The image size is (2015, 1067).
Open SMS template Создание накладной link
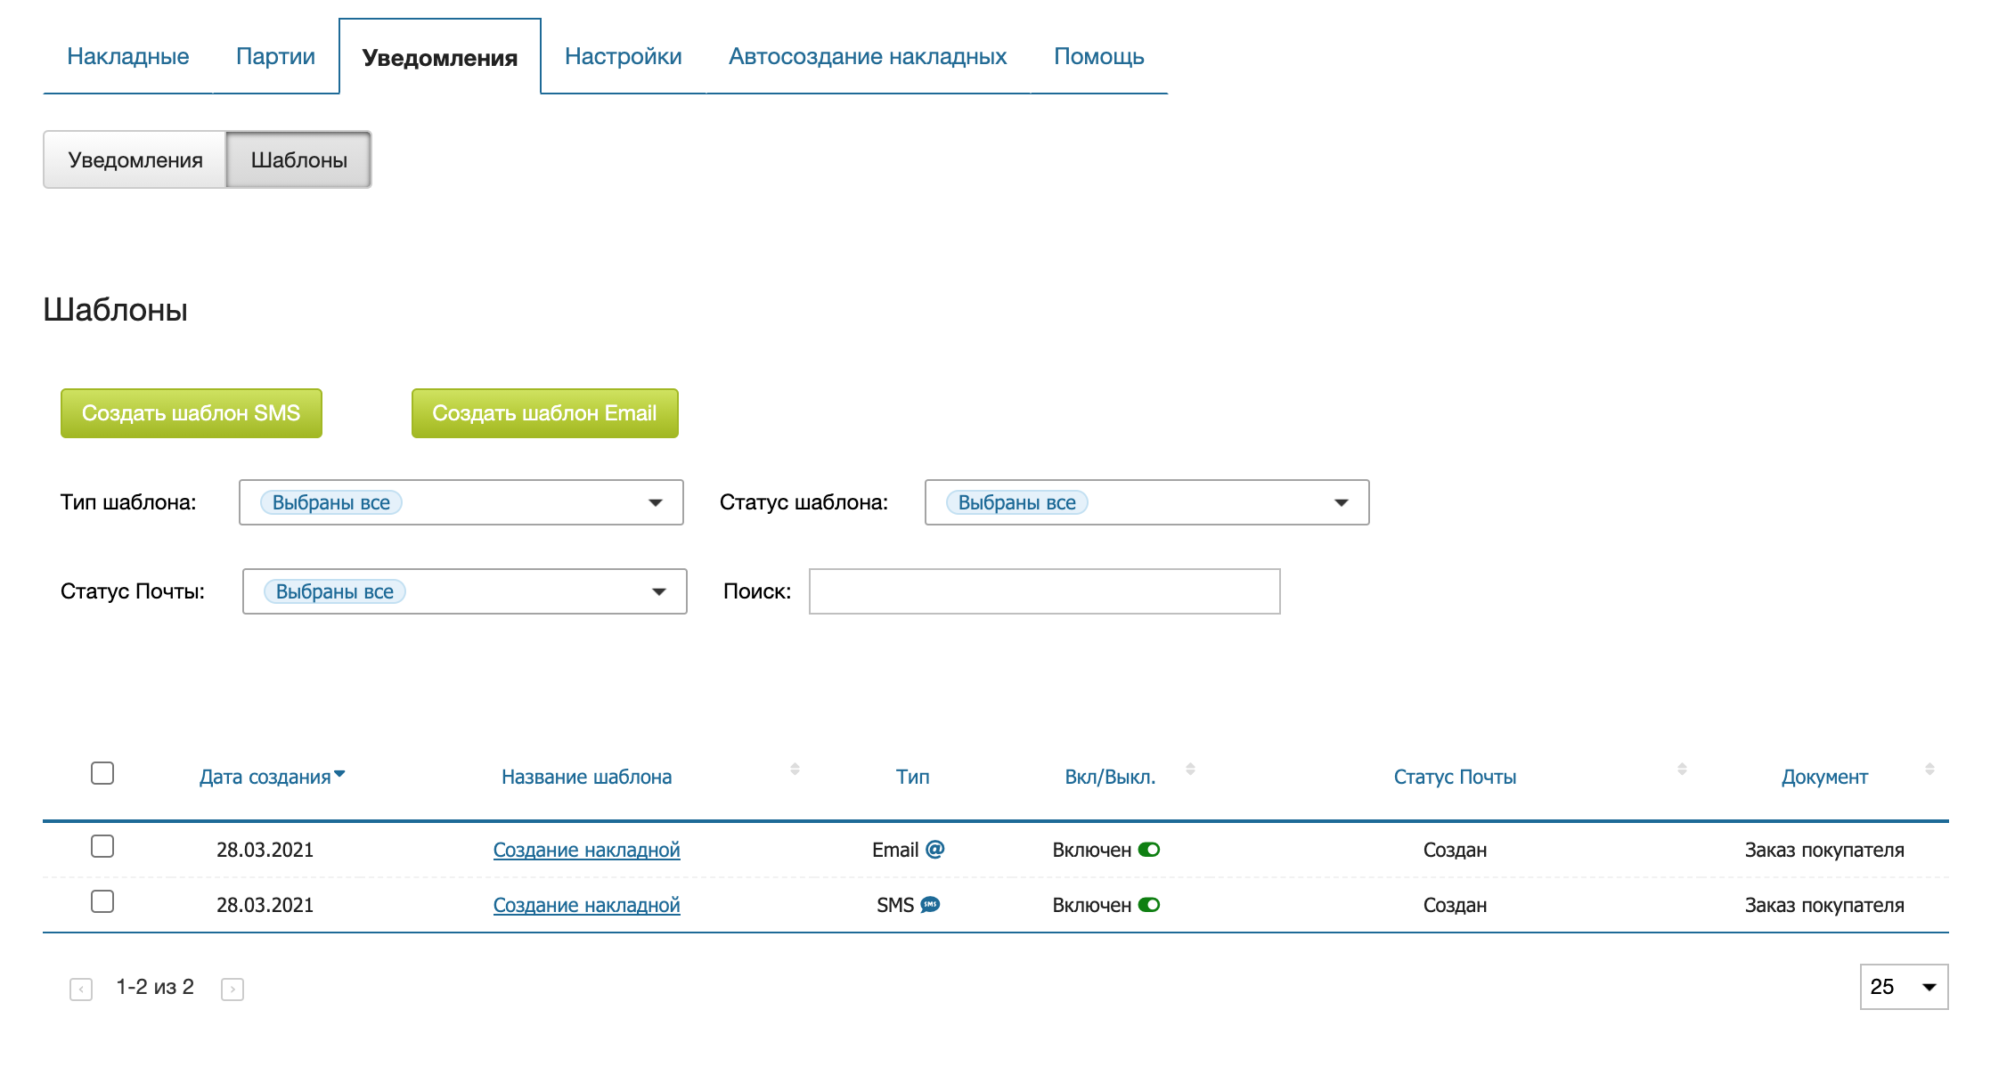[586, 905]
